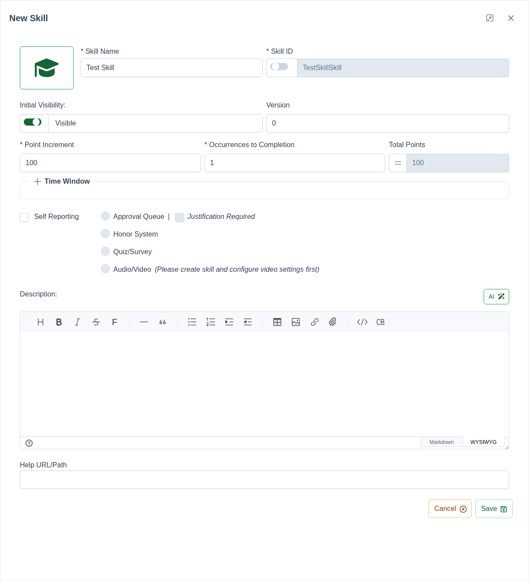Click inside the description editor text area
Viewport: 529px width, 581px height.
(x=264, y=384)
